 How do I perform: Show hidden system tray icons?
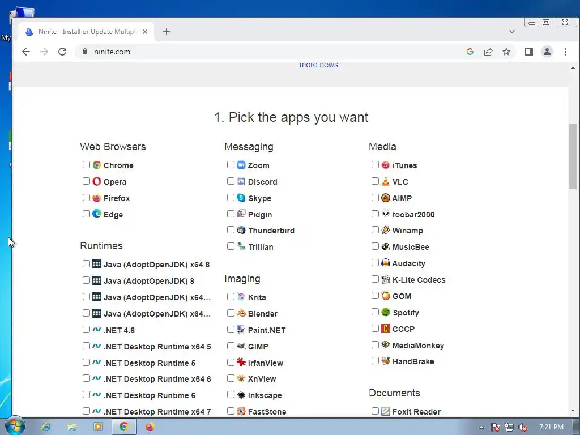(481, 427)
